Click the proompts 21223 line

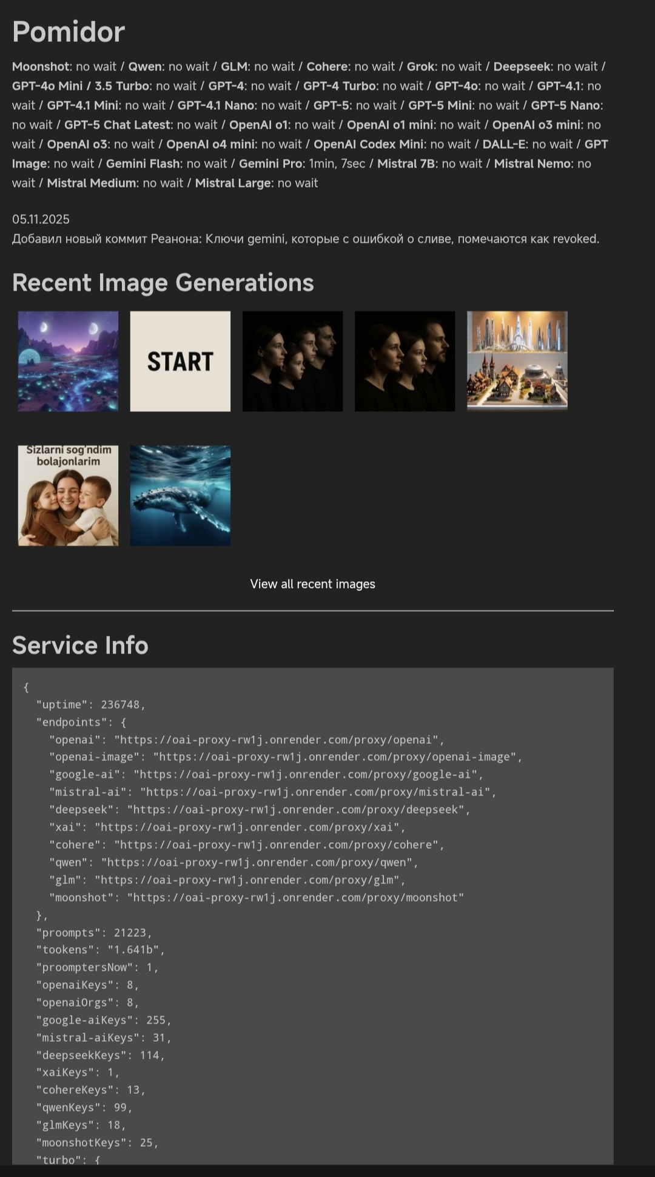tap(94, 932)
